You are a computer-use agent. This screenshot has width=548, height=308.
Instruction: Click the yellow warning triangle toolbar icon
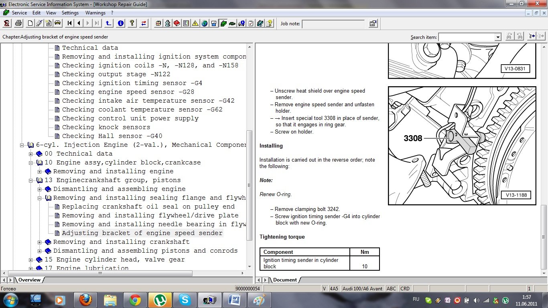195,23
